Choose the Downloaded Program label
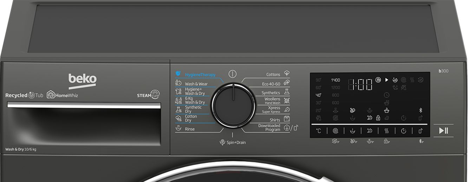This screenshot has height=182, width=468. 269,128
